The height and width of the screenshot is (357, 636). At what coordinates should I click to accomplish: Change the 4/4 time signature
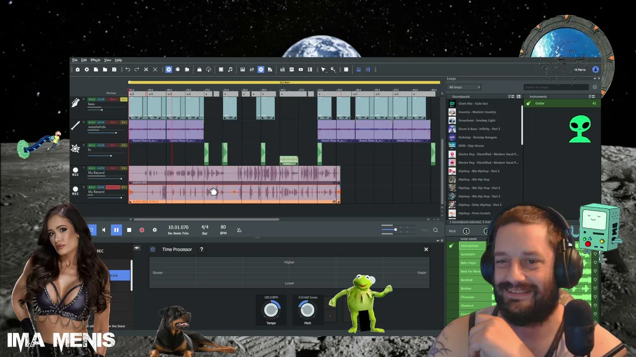tap(205, 227)
